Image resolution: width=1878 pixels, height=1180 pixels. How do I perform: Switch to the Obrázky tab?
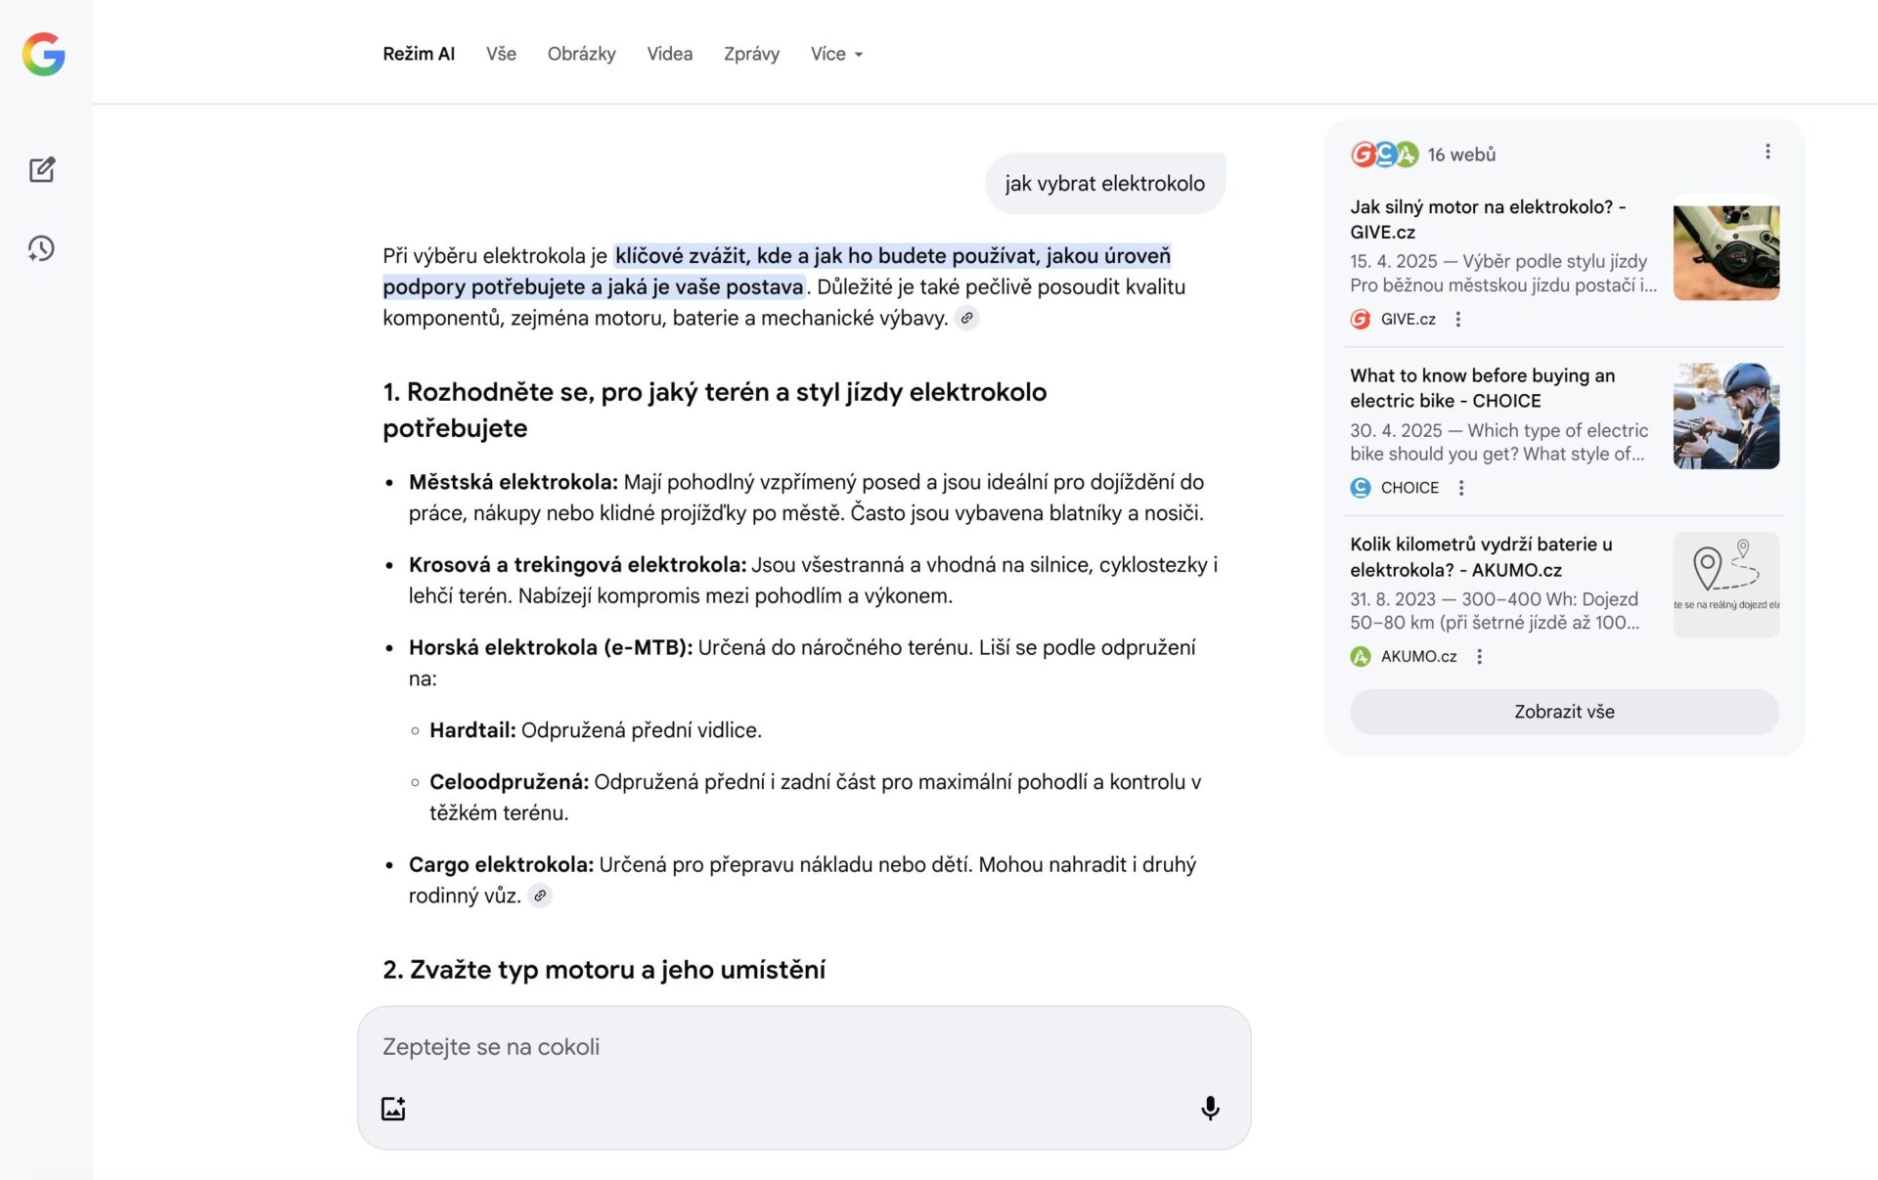coord(581,54)
